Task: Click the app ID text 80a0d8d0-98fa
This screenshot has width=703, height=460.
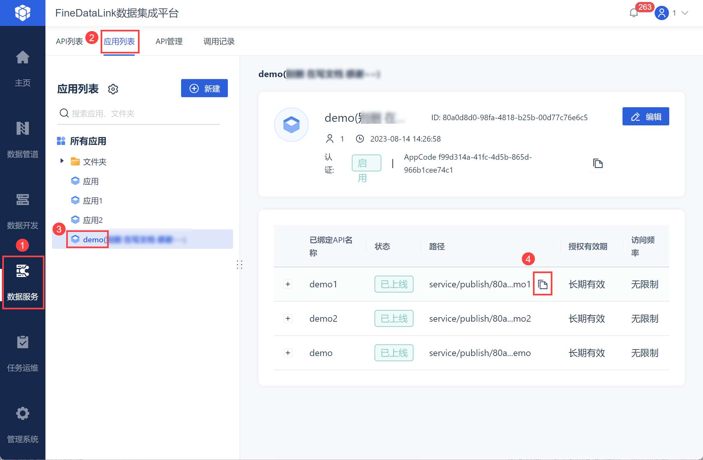Action: click(x=509, y=117)
